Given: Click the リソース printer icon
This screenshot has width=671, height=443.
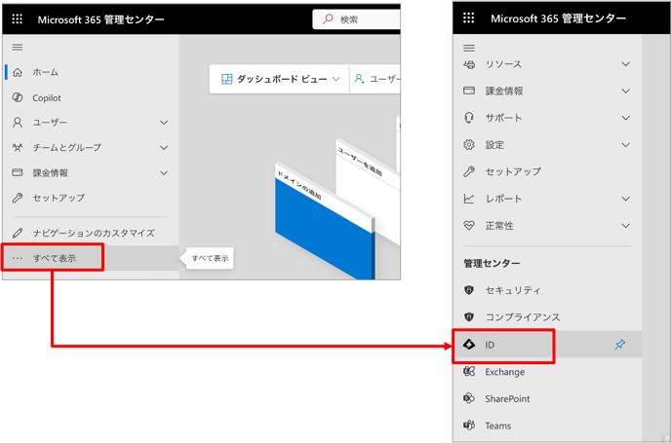Looking at the screenshot, I should point(469,64).
